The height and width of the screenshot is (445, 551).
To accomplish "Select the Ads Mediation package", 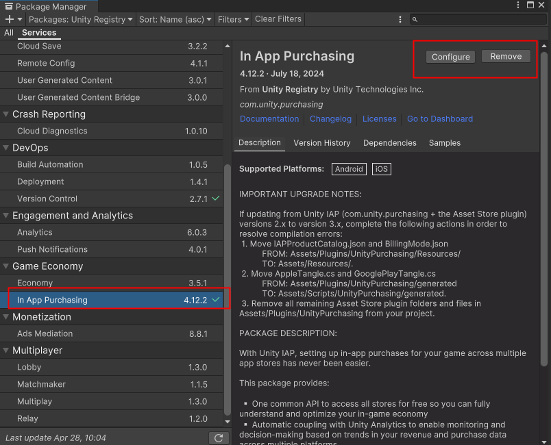I will [x=112, y=334].
